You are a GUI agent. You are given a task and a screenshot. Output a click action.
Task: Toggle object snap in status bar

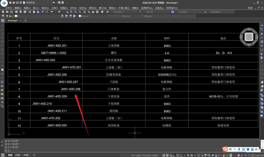pyautogui.click(x=181, y=155)
